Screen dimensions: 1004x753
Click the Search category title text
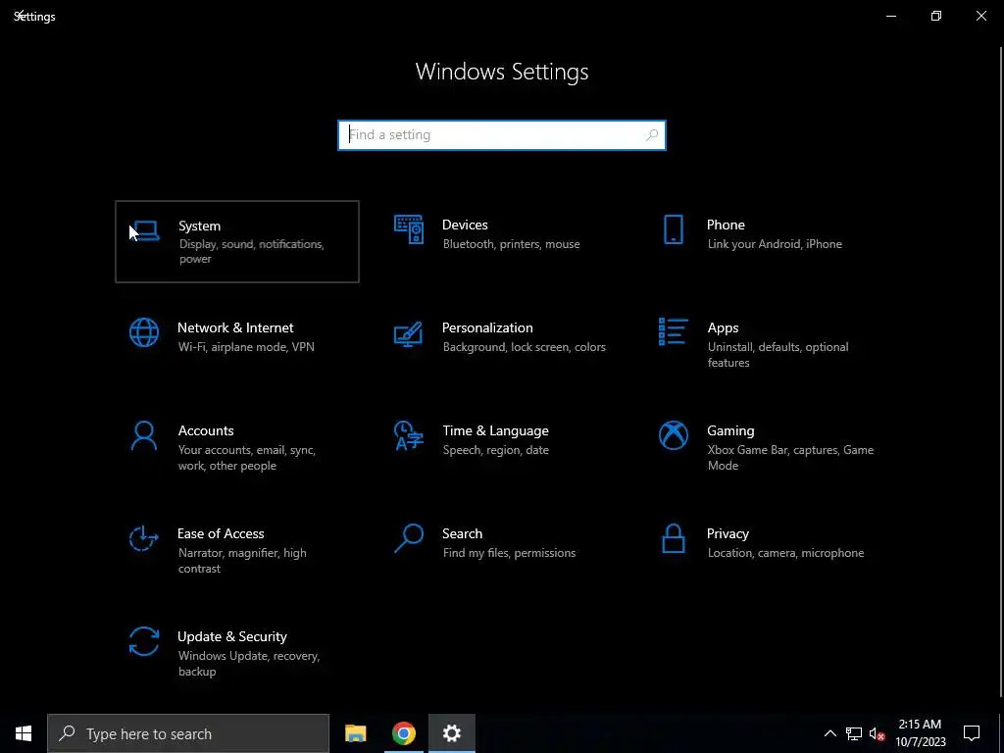(x=463, y=534)
